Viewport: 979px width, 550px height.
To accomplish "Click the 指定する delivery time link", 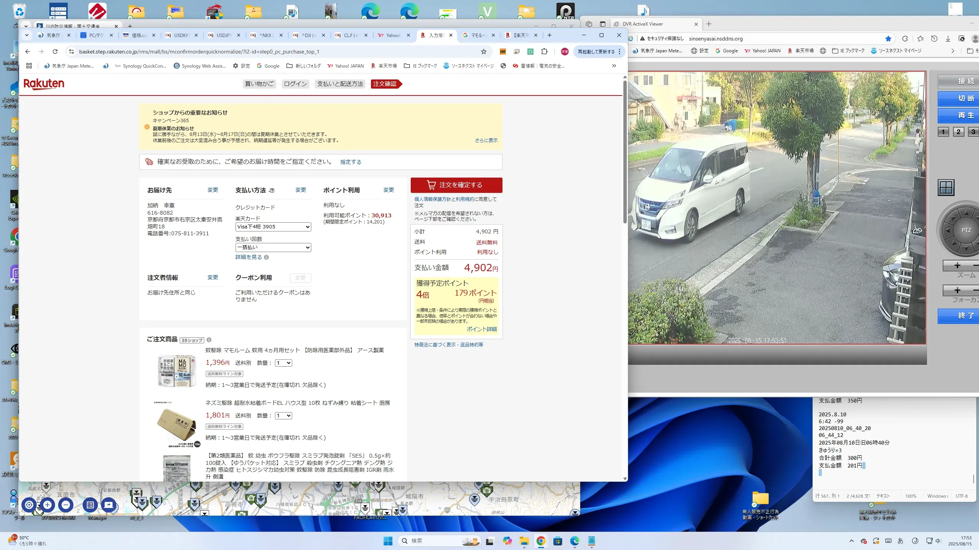I will click(350, 162).
